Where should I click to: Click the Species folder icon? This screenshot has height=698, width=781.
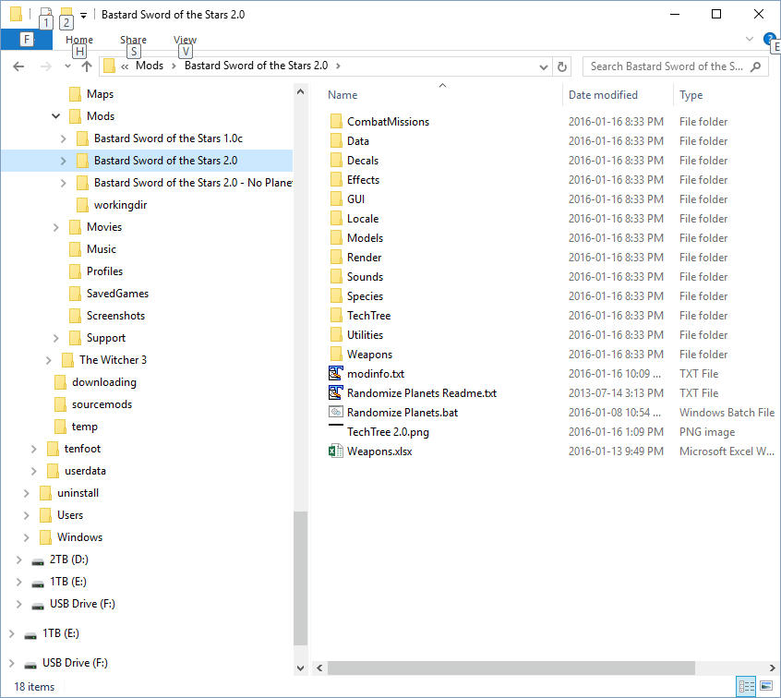(x=336, y=296)
